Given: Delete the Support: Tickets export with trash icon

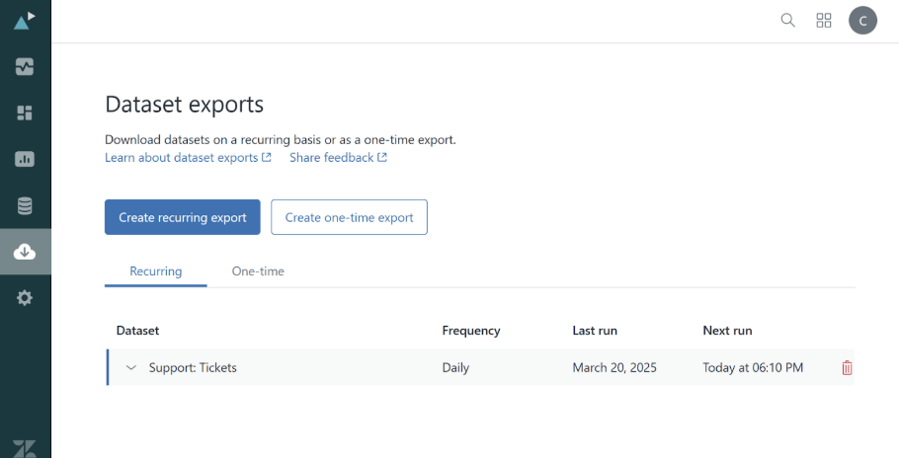Looking at the screenshot, I should click(x=847, y=368).
